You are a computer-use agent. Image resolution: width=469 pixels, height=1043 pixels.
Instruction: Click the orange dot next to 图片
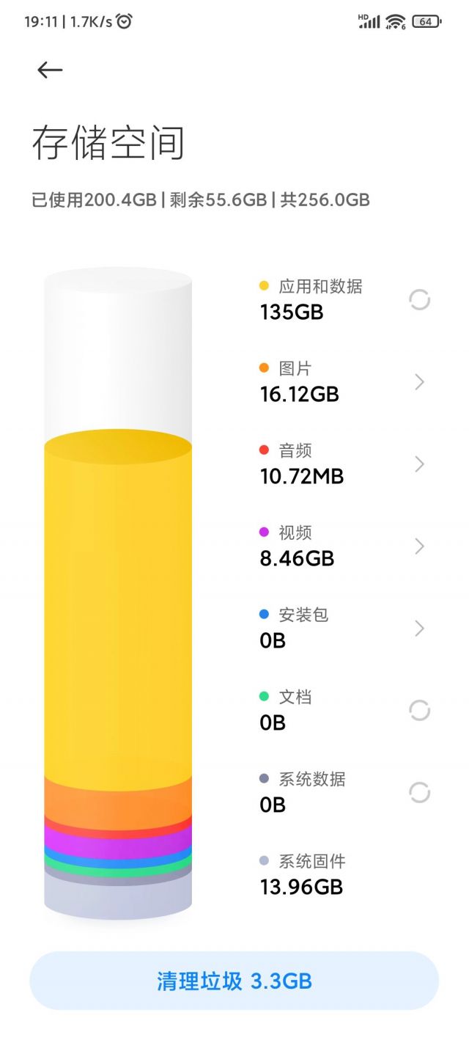(262, 368)
